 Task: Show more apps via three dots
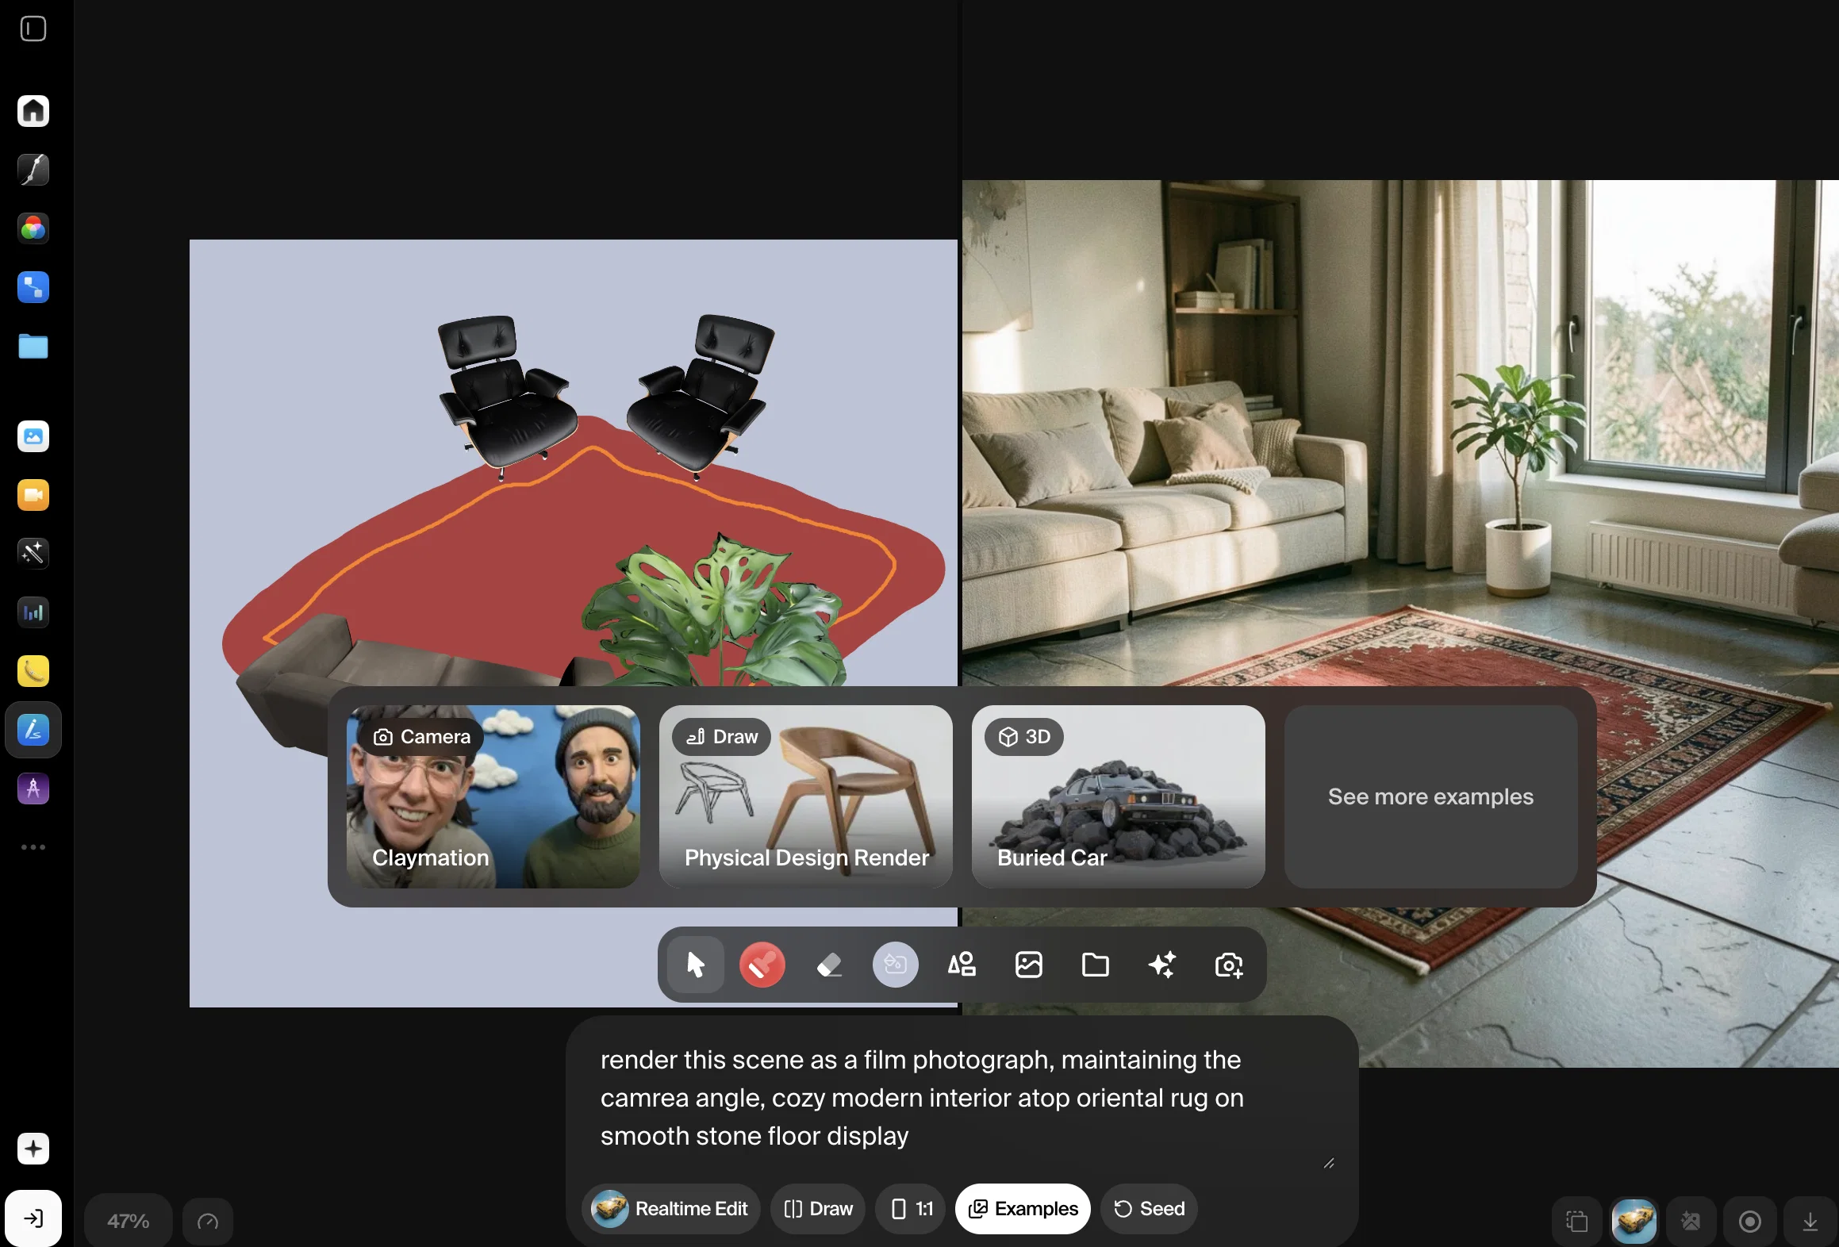click(x=33, y=847)
